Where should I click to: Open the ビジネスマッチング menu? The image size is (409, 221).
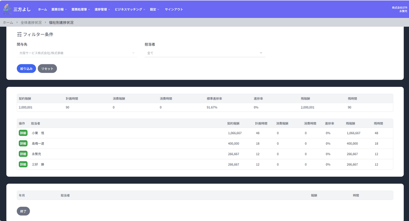pyautogui.click(x=130, y=10)
